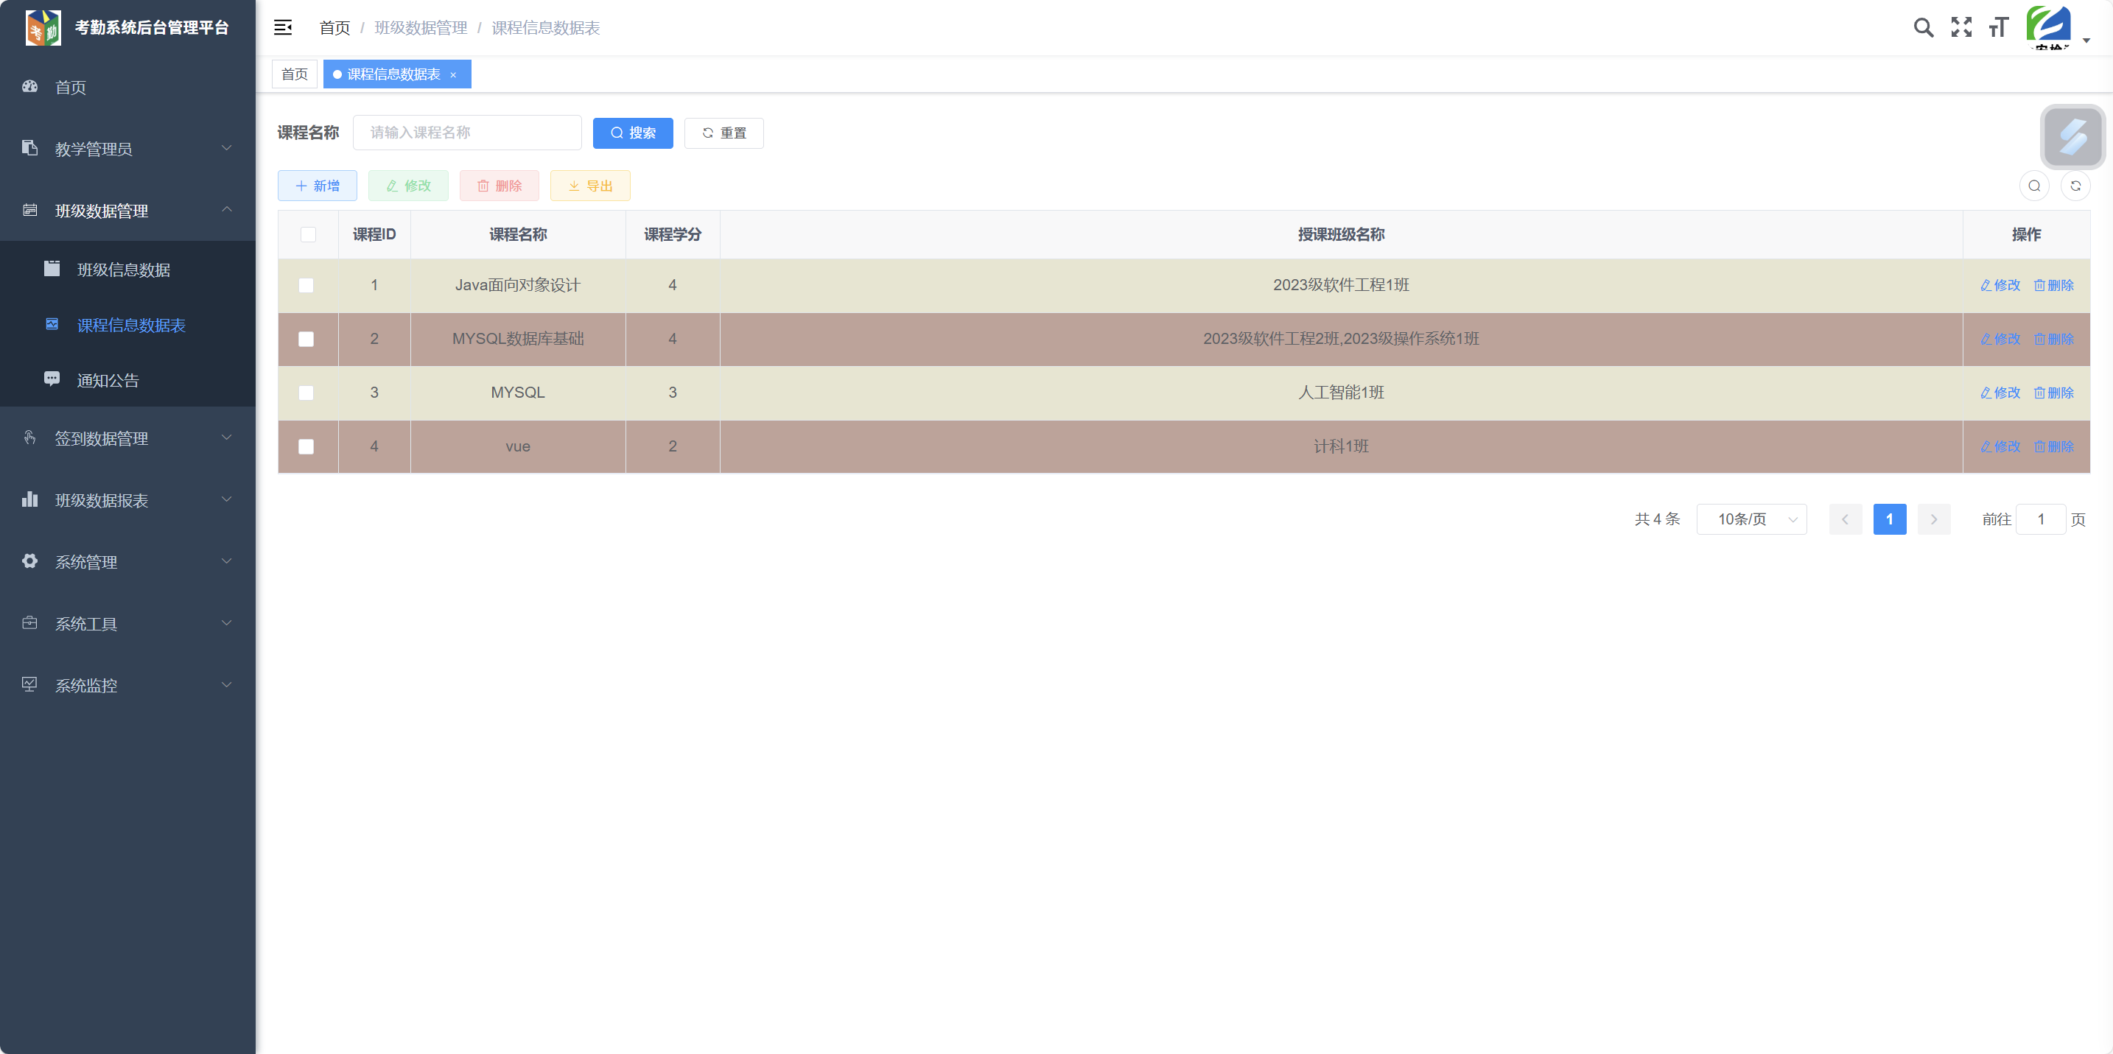Viewport: 2113px width, 1054px height.
Task: Open the 10条/页 page size dropdown
Action: click(1751, 519)
